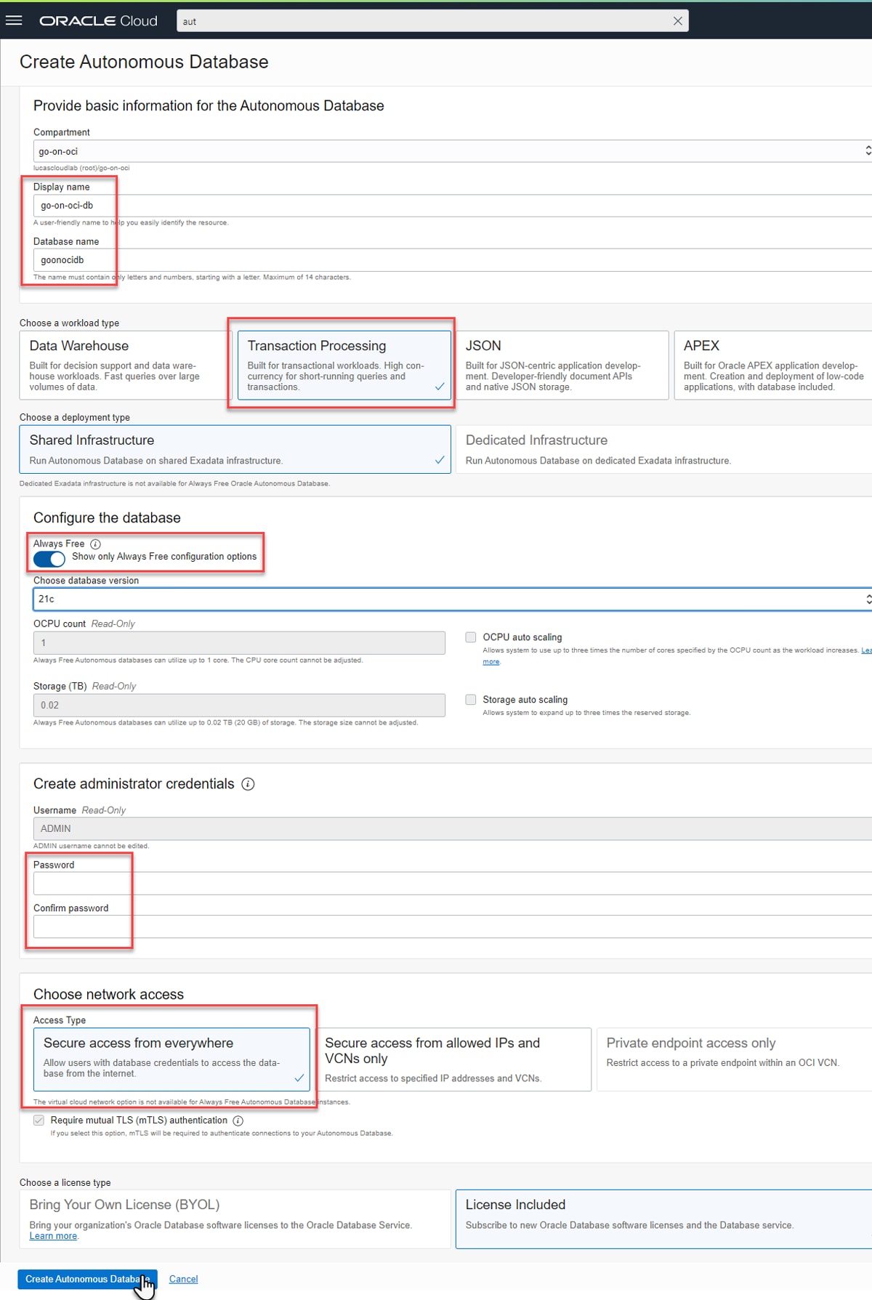Click the 'Create Autonomous Database' page heading
The width and height of the screenshot is (872, 1300).
pos(144,62)
